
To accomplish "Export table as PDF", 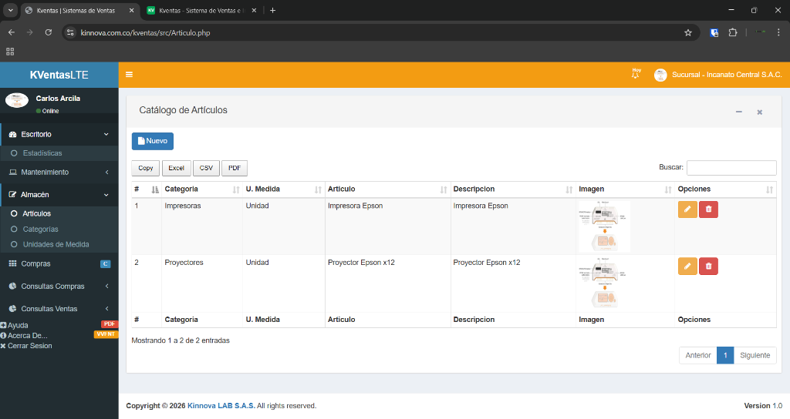I will 235,168.
